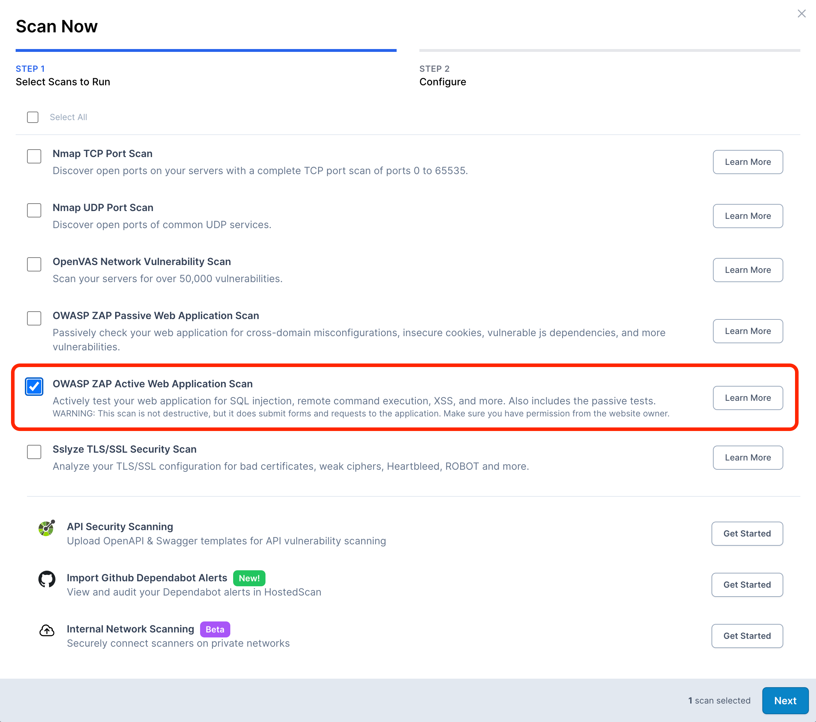Check the Select All checkbox

33,117
